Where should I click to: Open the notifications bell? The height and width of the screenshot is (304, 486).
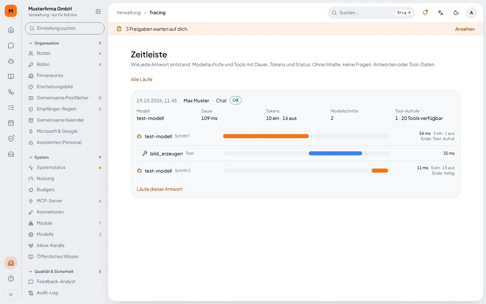[425, 12]
